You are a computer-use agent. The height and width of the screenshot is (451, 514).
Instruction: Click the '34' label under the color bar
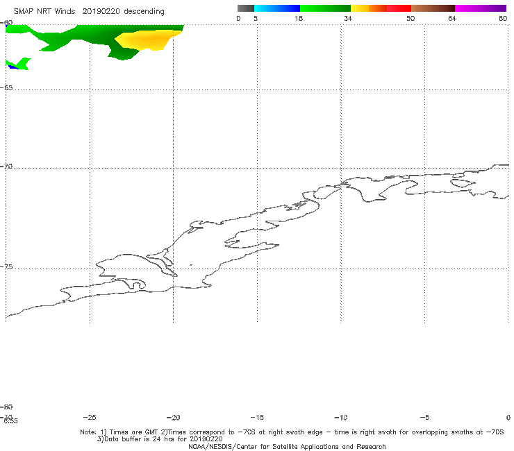348,19
